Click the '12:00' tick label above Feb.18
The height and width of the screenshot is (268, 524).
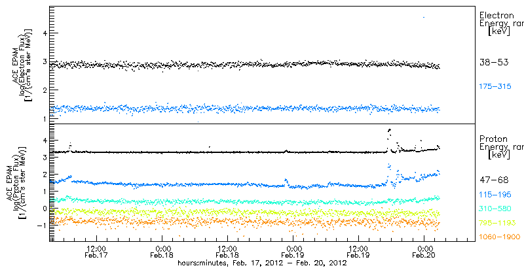pos(227,248)
